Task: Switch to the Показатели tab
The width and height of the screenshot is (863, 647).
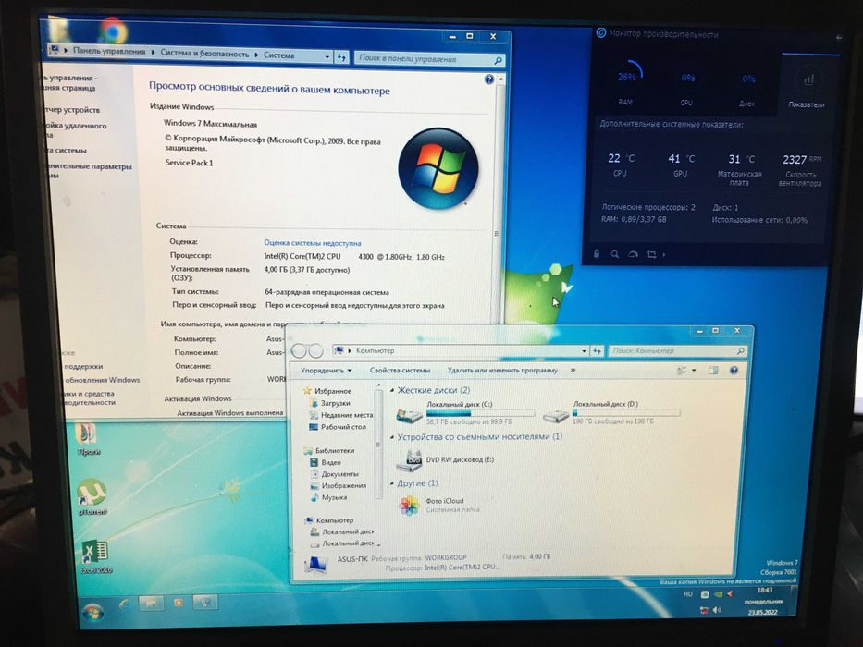Action: pos(808,85)
